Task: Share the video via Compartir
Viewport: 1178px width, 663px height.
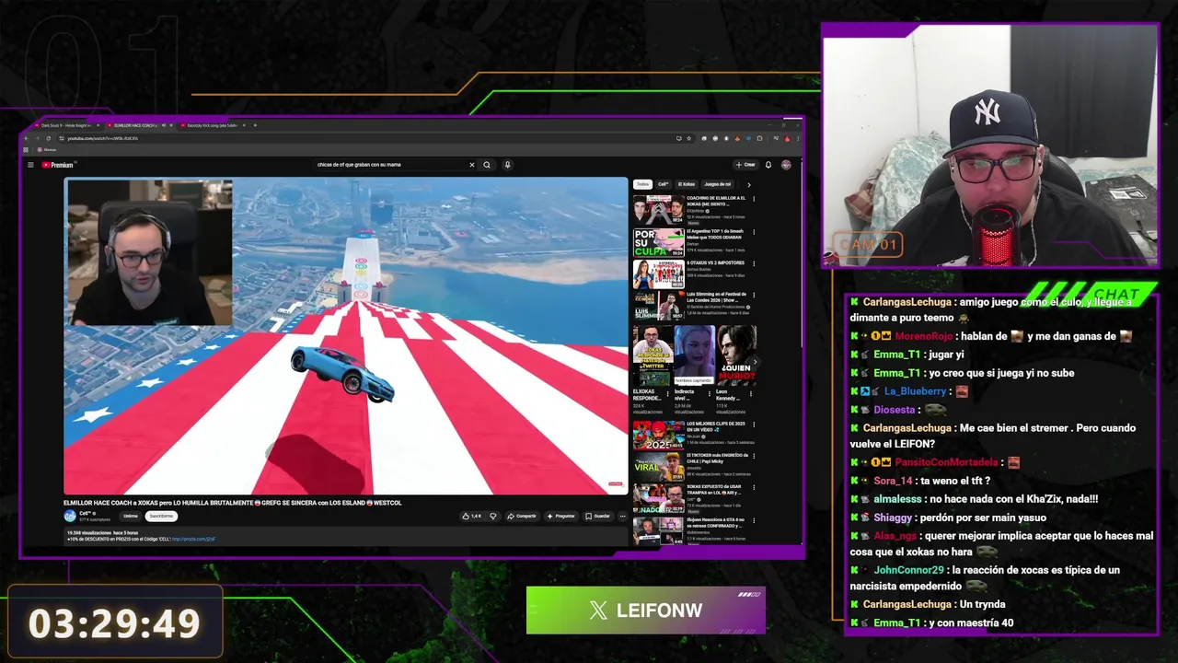Action: point(522,516)
